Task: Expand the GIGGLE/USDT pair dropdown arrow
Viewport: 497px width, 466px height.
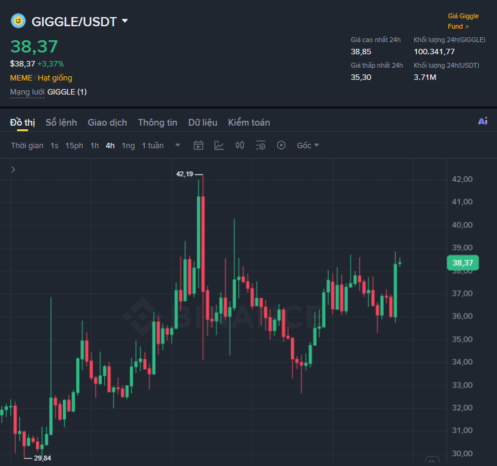Action: click(125, 21)
